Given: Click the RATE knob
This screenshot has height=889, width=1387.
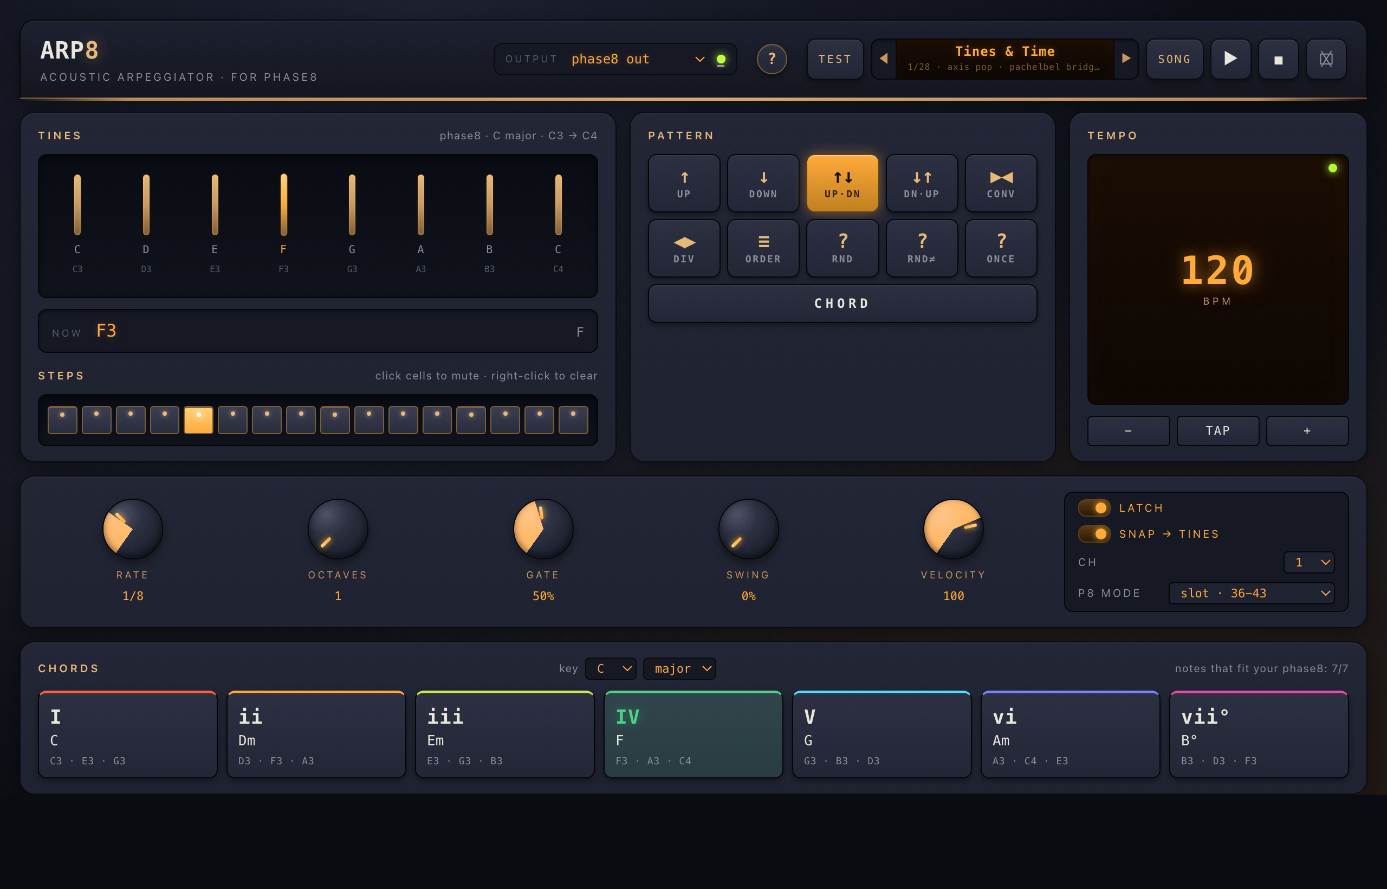Looking at the screenshot, I should pyautogui.click(x=133, y=529).
